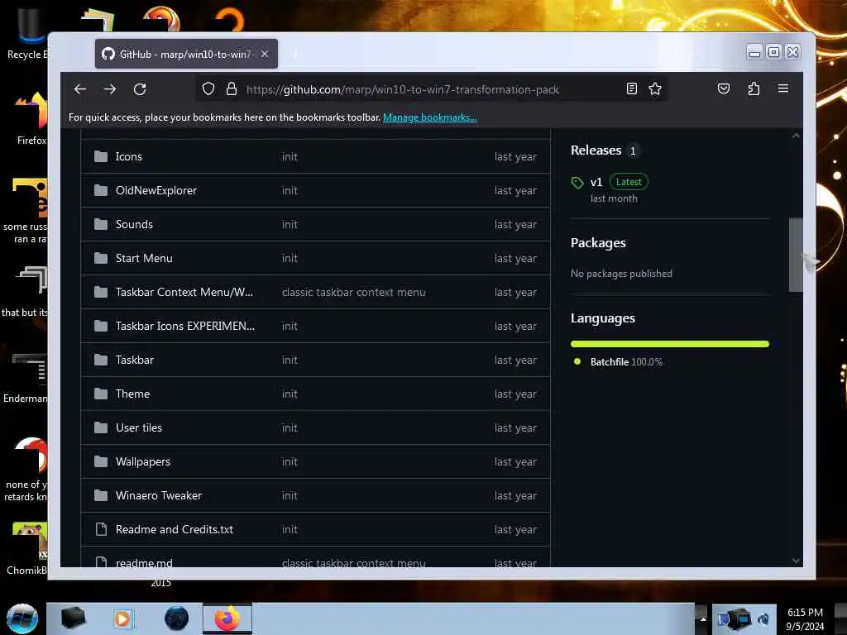Screen dimensions: 847x635
Task: Click the volume speaker tray icon
Action: pos(763,619)
